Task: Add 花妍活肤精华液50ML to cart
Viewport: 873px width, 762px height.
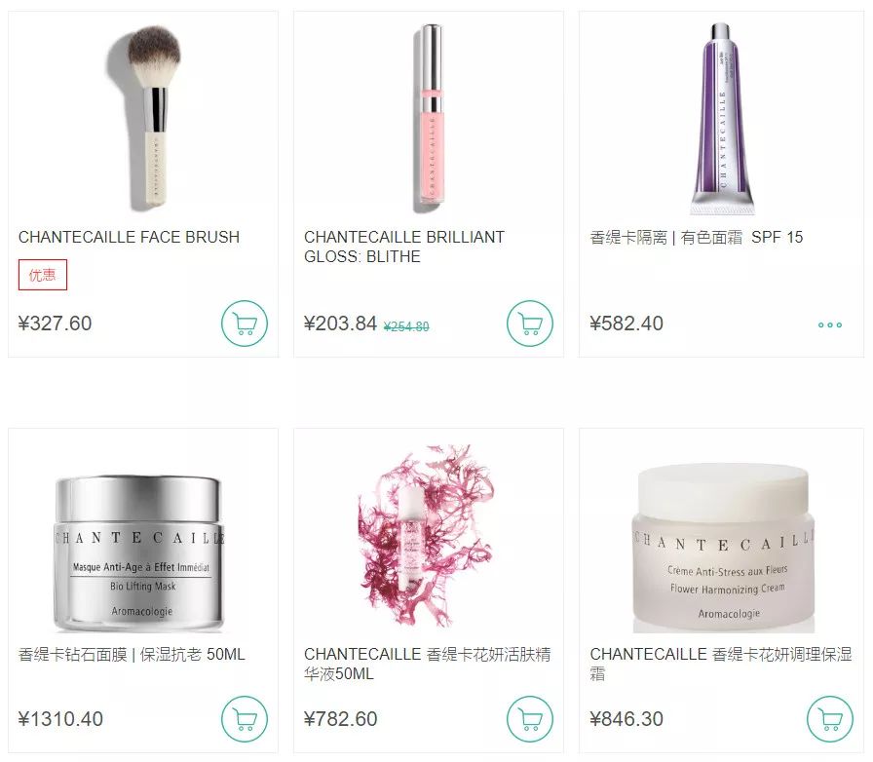Action: pyautogui.click(x=530, y=718)
